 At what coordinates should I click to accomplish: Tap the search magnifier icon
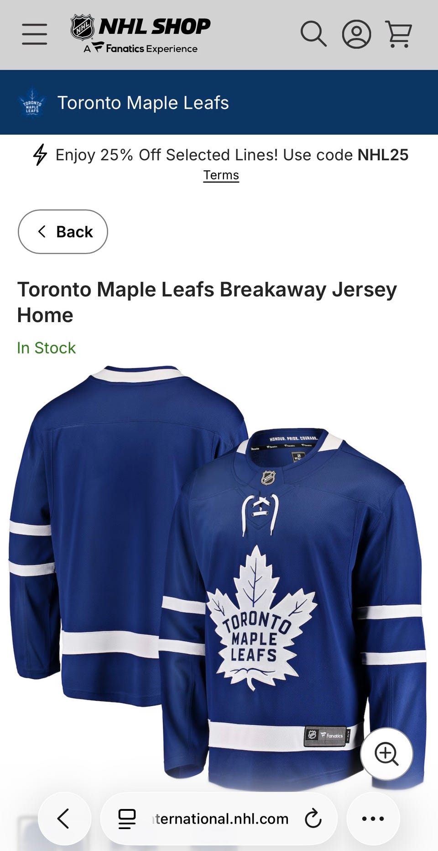coord(313,34)
